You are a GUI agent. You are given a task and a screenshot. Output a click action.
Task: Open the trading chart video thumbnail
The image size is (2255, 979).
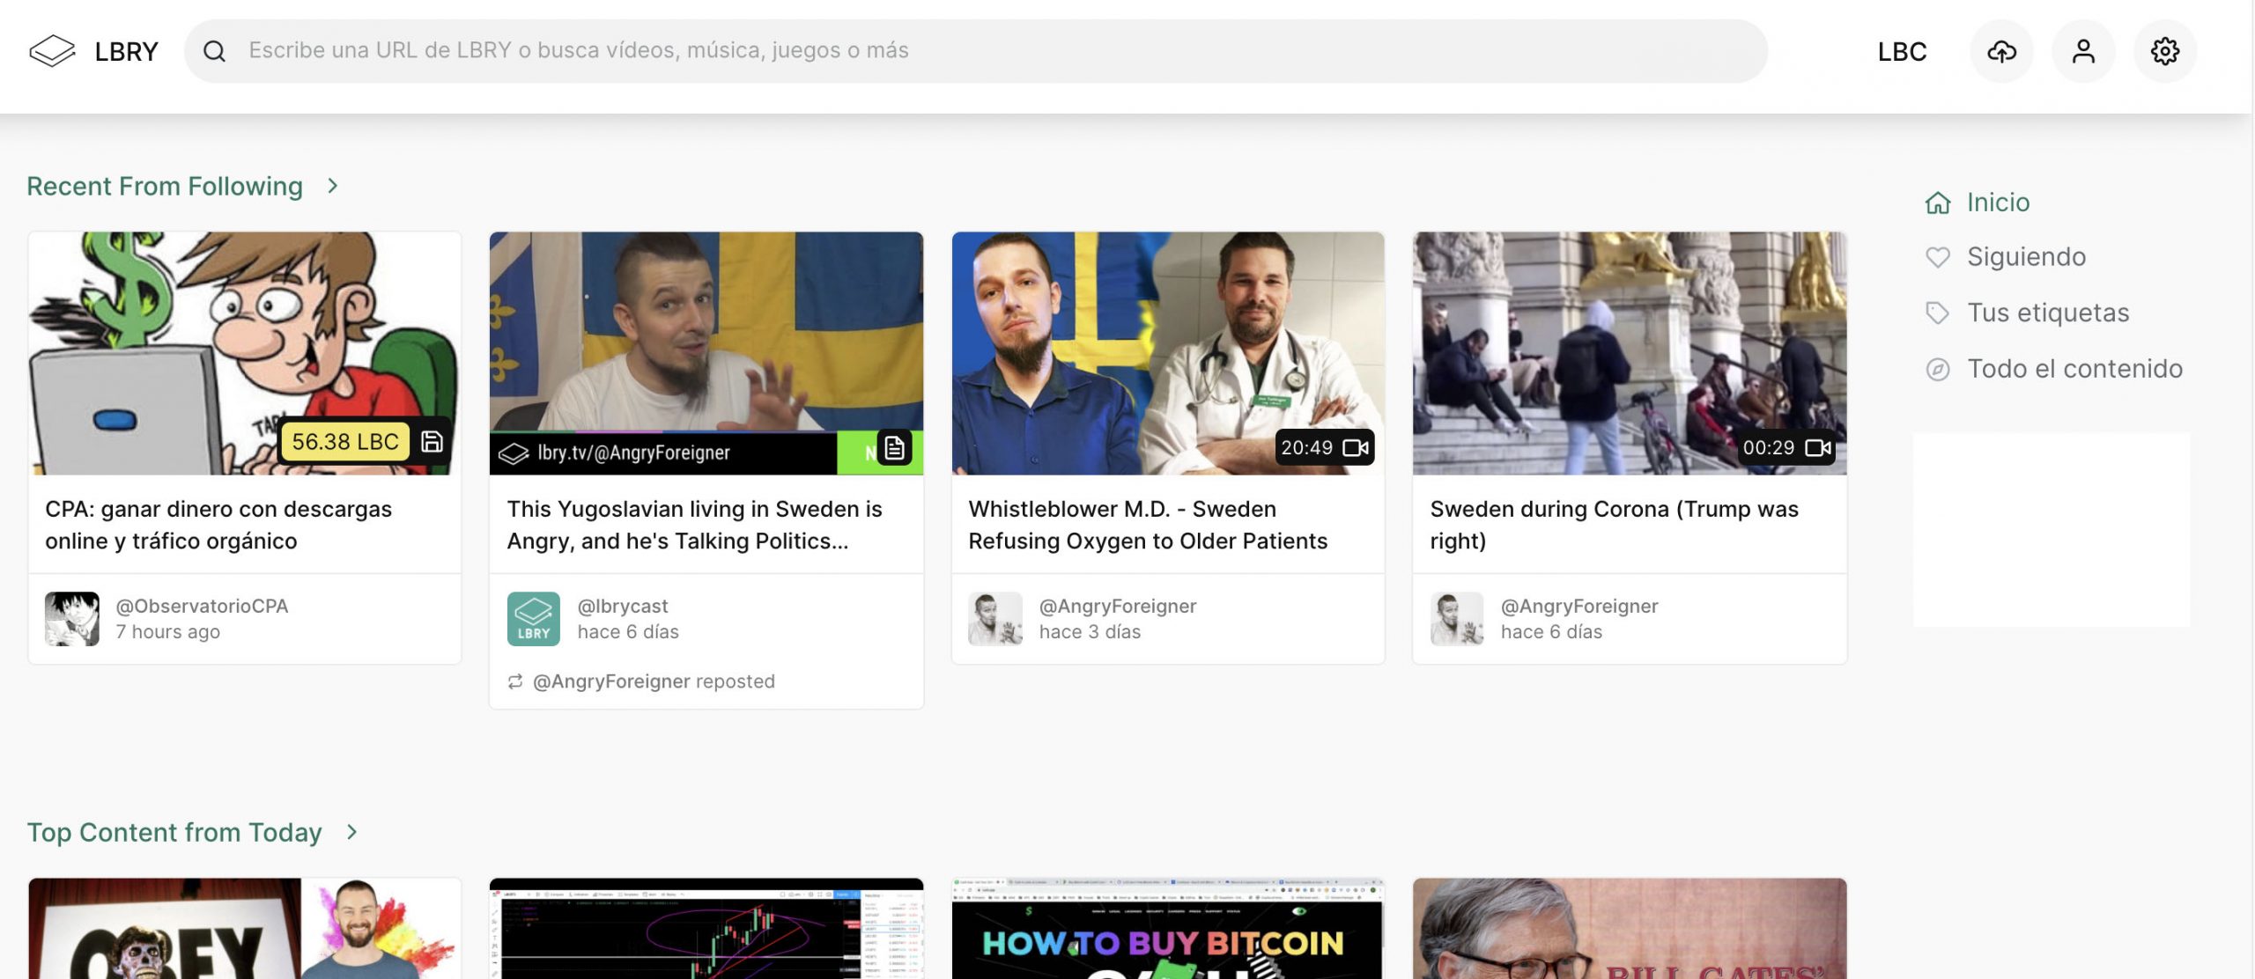(x=706, y=928)
